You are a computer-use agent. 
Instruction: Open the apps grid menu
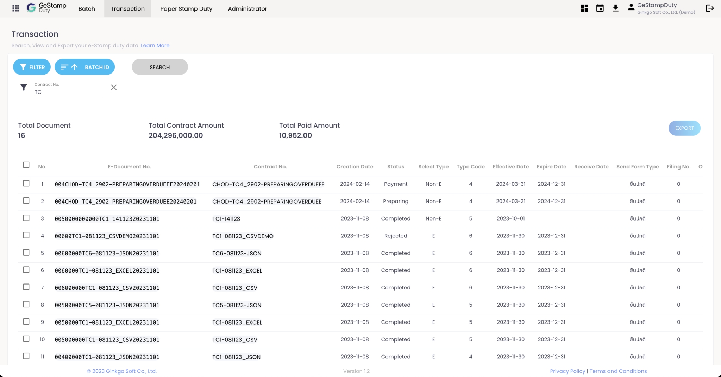15,8
